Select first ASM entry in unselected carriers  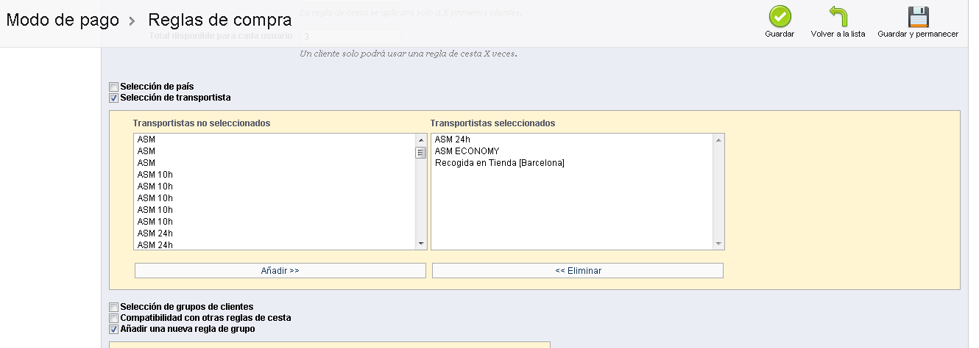click(x=146, y=139)
